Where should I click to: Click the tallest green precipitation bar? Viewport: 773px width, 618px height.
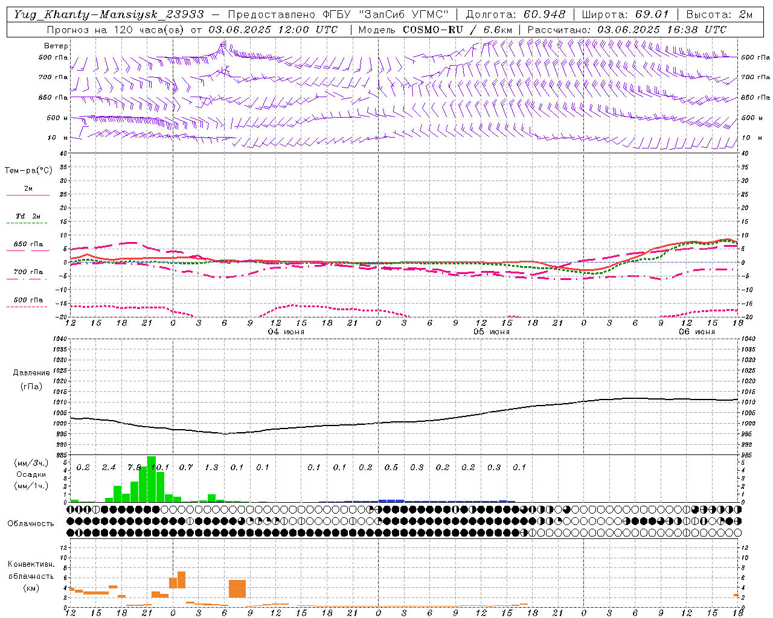[152, 479]
